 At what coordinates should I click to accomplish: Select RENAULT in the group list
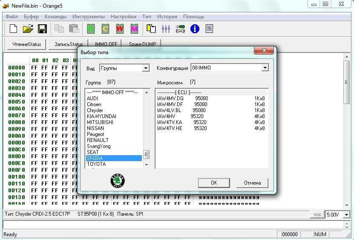click(114, 140)
